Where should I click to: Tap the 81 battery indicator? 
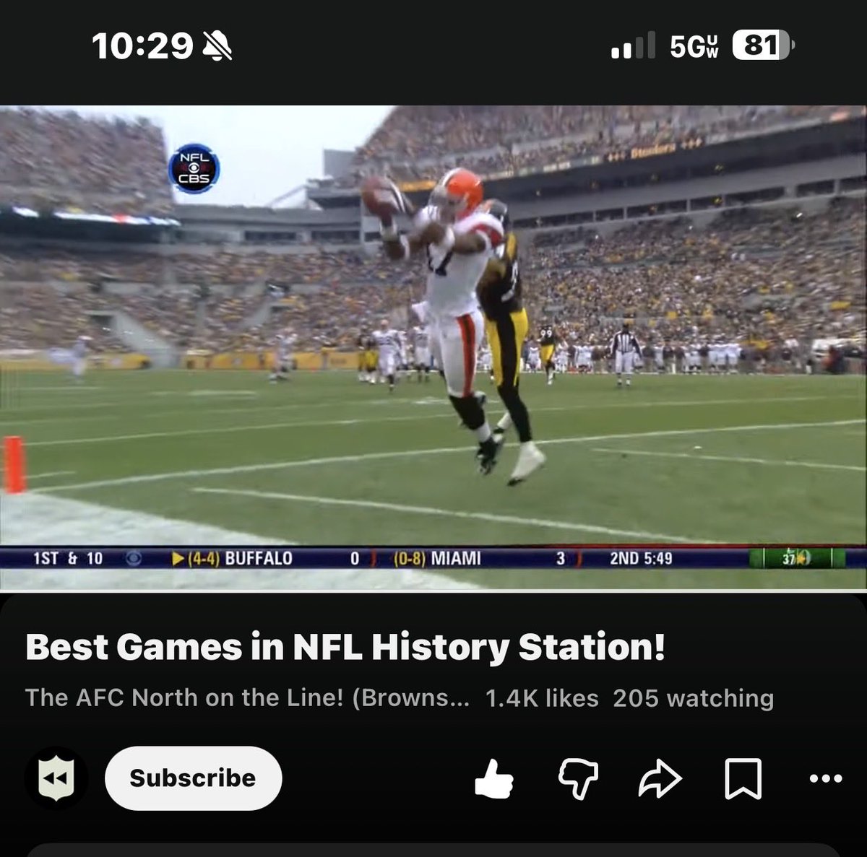[x=763, y=46]
